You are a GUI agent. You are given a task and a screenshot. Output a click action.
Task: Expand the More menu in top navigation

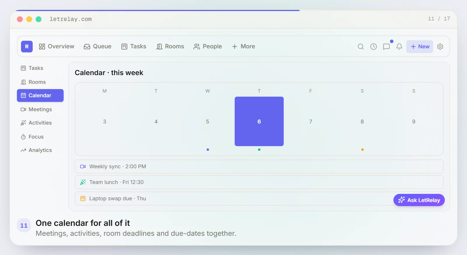243,47
